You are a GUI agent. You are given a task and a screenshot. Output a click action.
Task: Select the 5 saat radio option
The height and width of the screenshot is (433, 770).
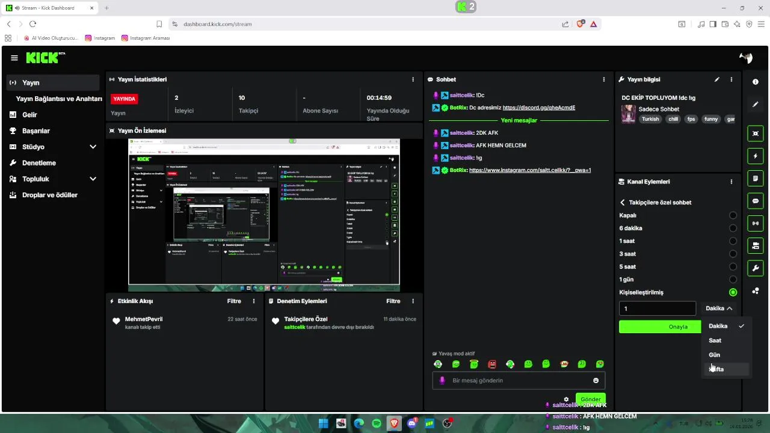click(x=733, y=266)
